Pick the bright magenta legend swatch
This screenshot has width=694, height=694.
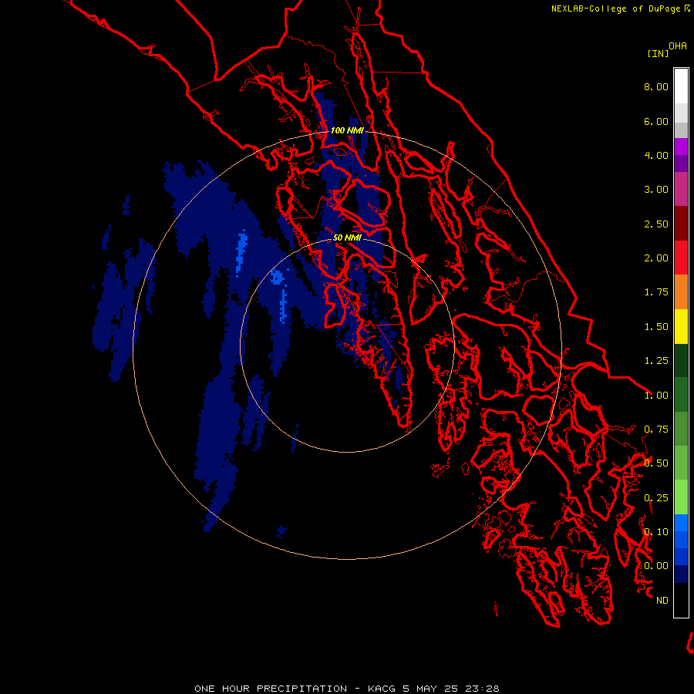click(681, 147)
